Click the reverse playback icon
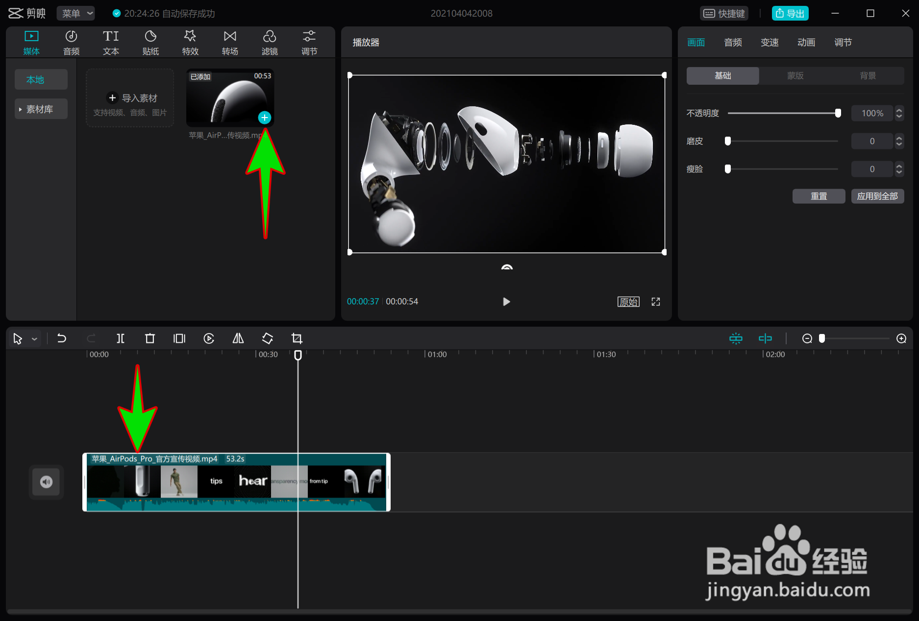919x621 pixels. point(209,338)
